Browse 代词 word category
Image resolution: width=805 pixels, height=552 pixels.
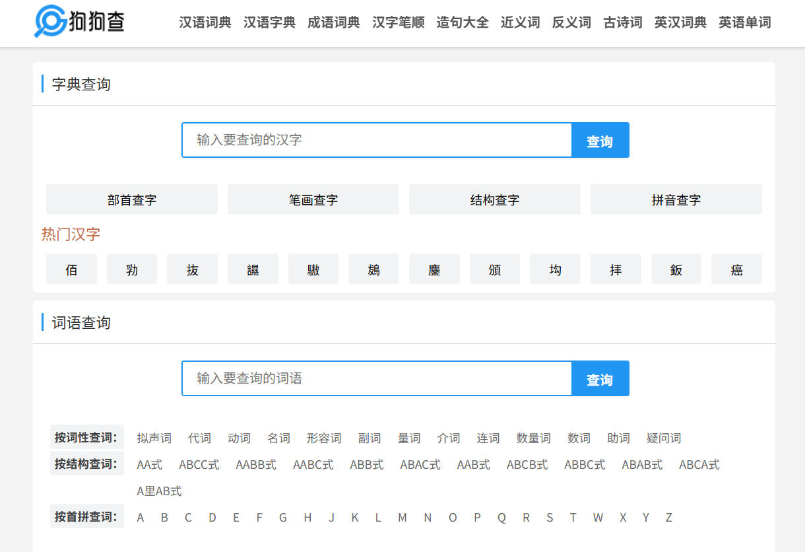click(x=200, y=438)
